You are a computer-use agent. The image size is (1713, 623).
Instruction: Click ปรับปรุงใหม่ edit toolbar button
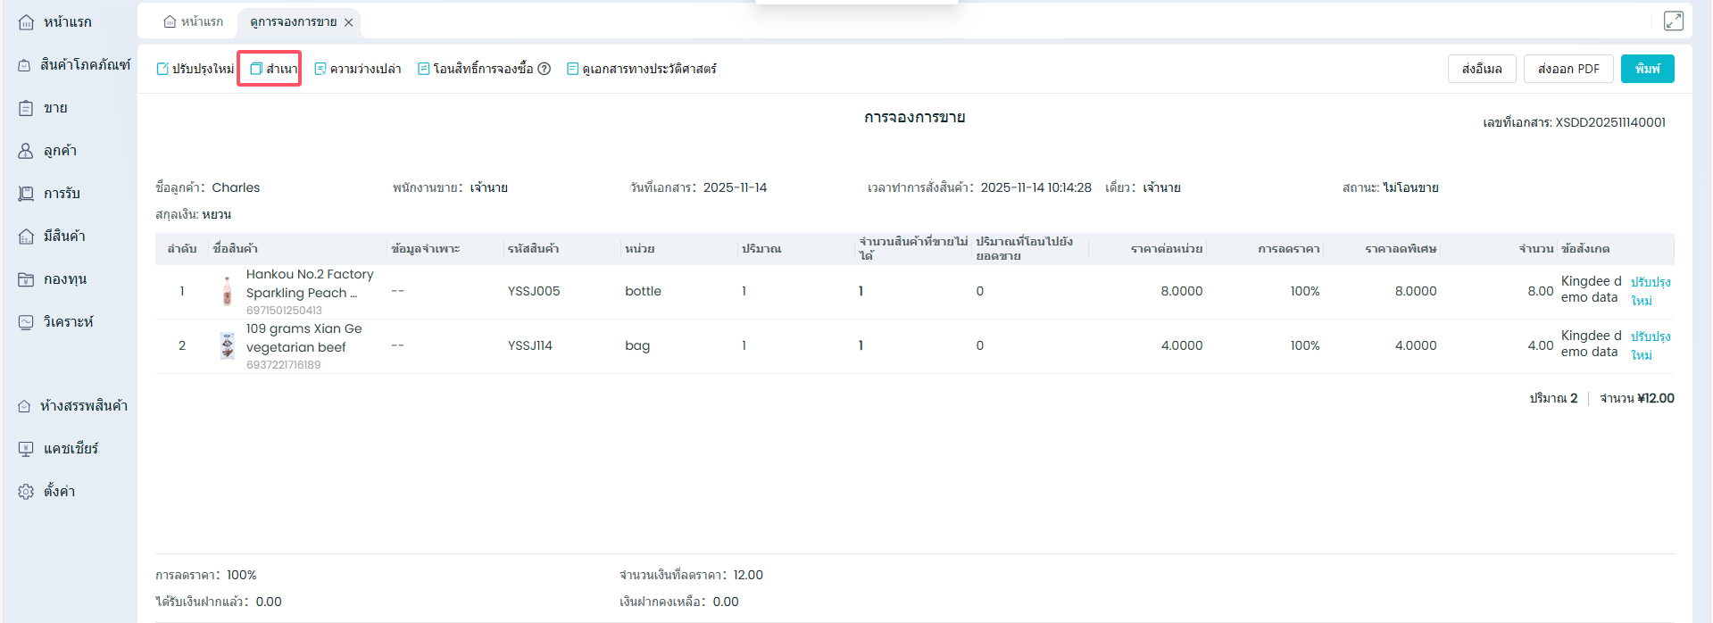click(195, 69)
